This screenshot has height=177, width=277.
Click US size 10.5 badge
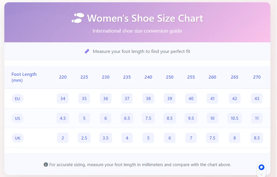(235, 118)
